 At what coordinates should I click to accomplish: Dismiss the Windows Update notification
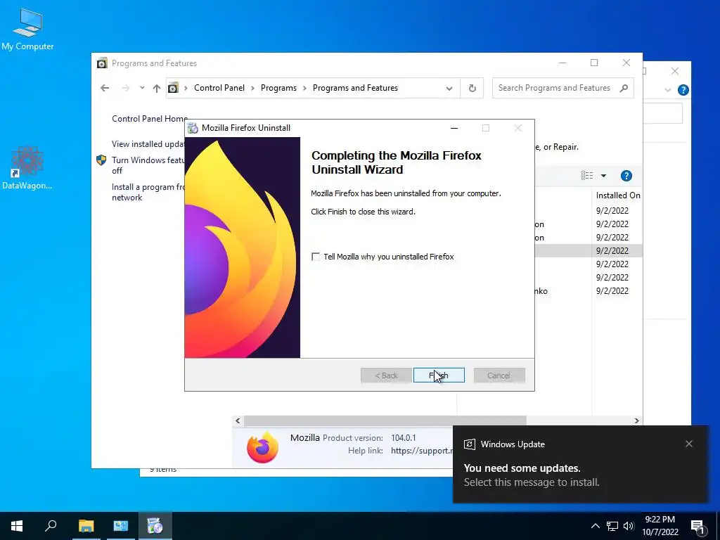689,444
